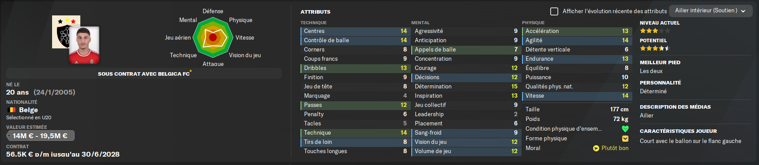Image resolution: width=759 pixels, height=165 pixels.
Task: Click the yellow Forme physique status icon
Action: point(625,139)
